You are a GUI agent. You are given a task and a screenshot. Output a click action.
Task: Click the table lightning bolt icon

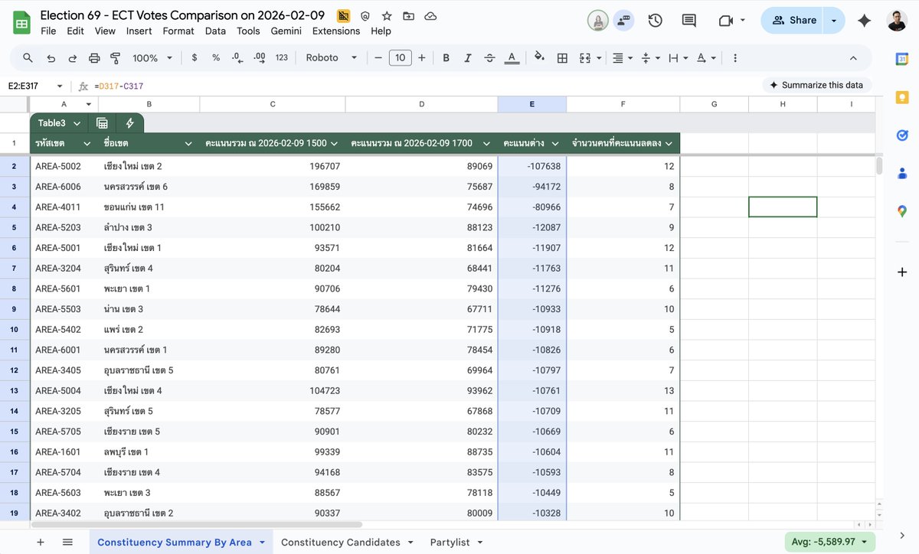(129, 123)
